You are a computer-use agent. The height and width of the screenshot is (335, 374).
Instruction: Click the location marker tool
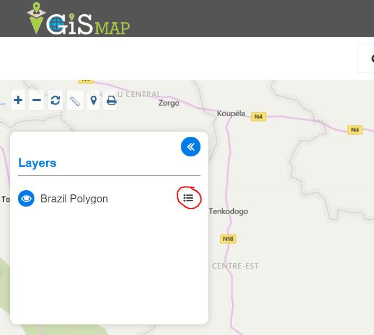click(94, 100)
